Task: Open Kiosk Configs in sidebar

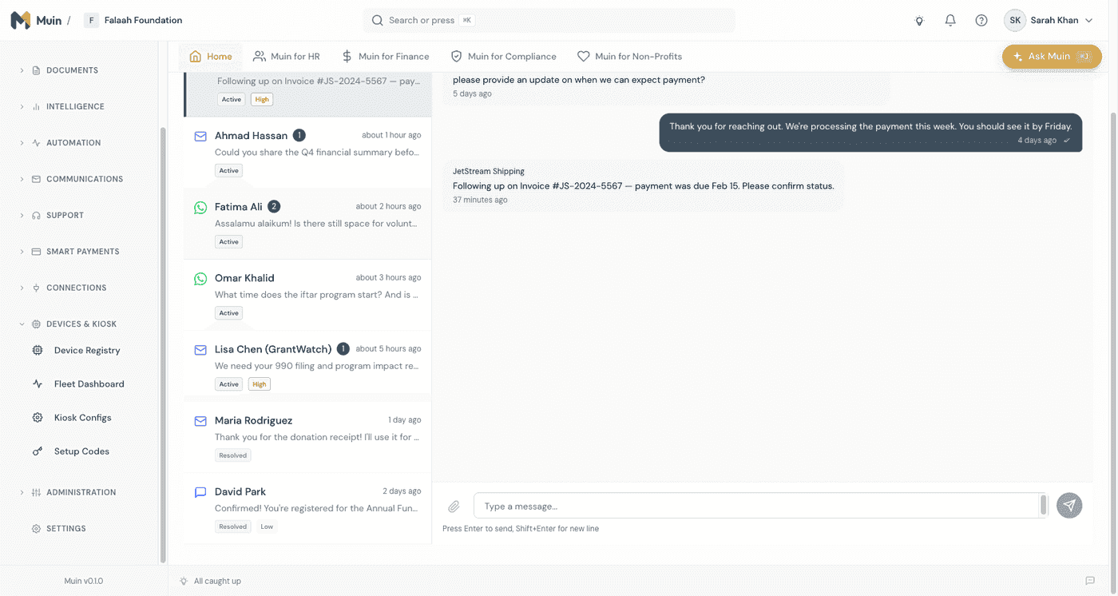Action: point(82,418)
